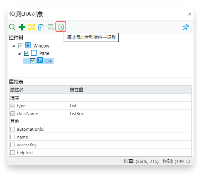Click the green checklist verify icon
Screen dimensions: 201x176
[51, 27]
